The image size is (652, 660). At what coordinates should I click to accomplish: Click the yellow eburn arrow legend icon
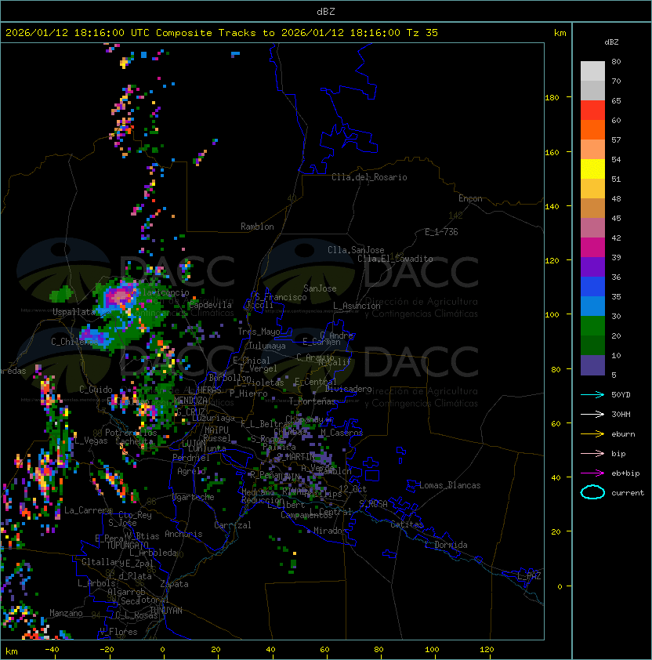pyautogui.click(x=592, y=434)
